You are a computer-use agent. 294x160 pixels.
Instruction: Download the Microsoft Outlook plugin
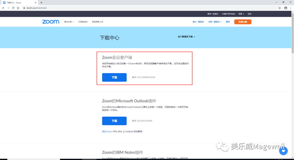point(114,121)
